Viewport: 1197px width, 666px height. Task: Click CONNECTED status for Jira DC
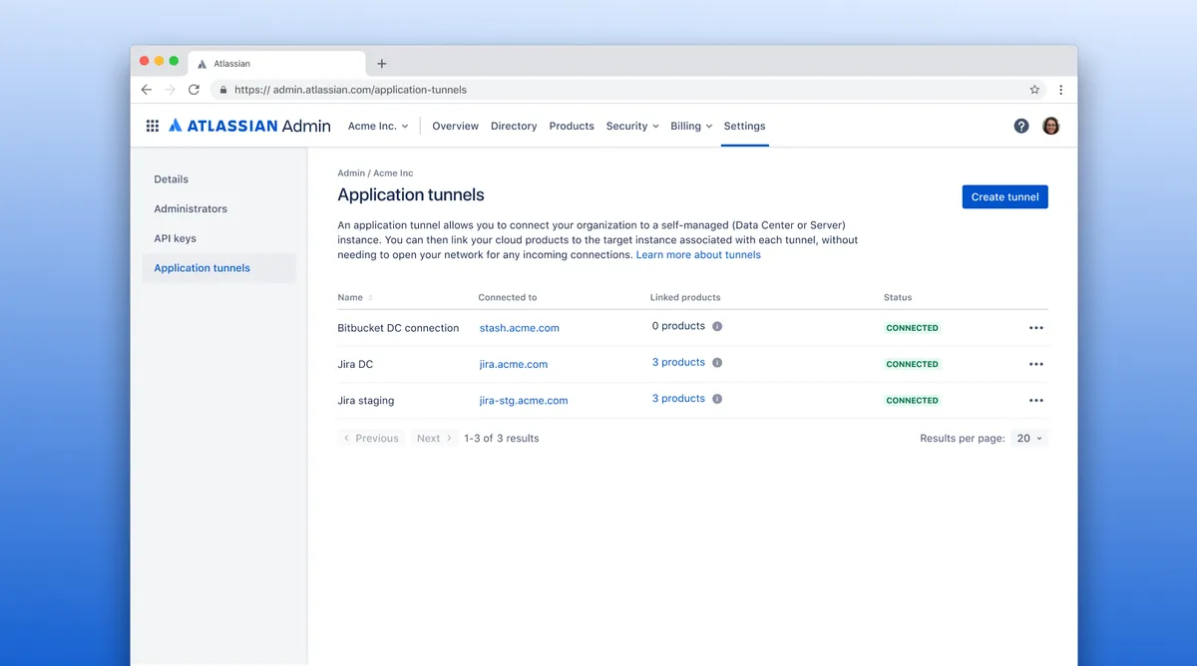point(913,364)
